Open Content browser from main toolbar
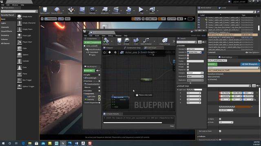Image resolution: width=261 pixels, height=146 pixels. 82,10
